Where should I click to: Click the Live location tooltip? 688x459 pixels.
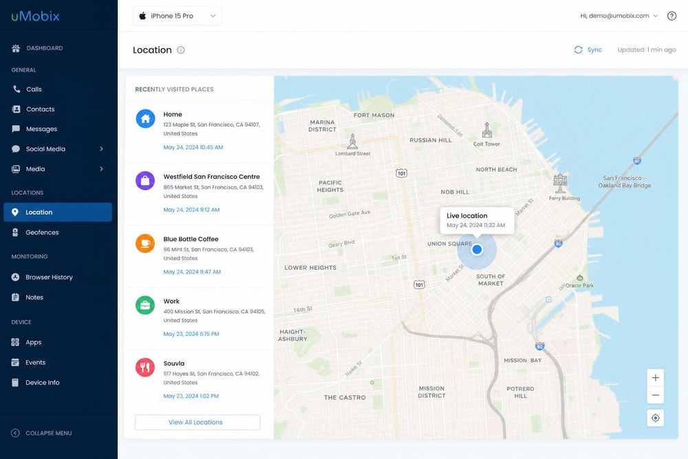pyautogui.click(x=477, y=220)
